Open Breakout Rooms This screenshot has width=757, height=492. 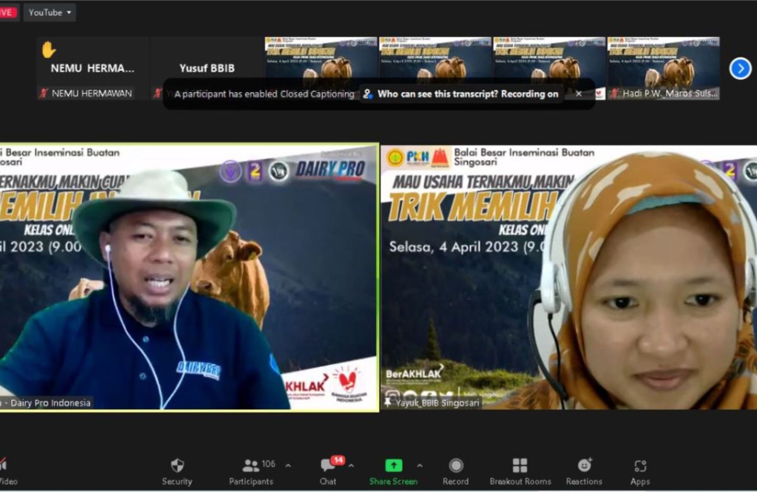coord(520,472)
